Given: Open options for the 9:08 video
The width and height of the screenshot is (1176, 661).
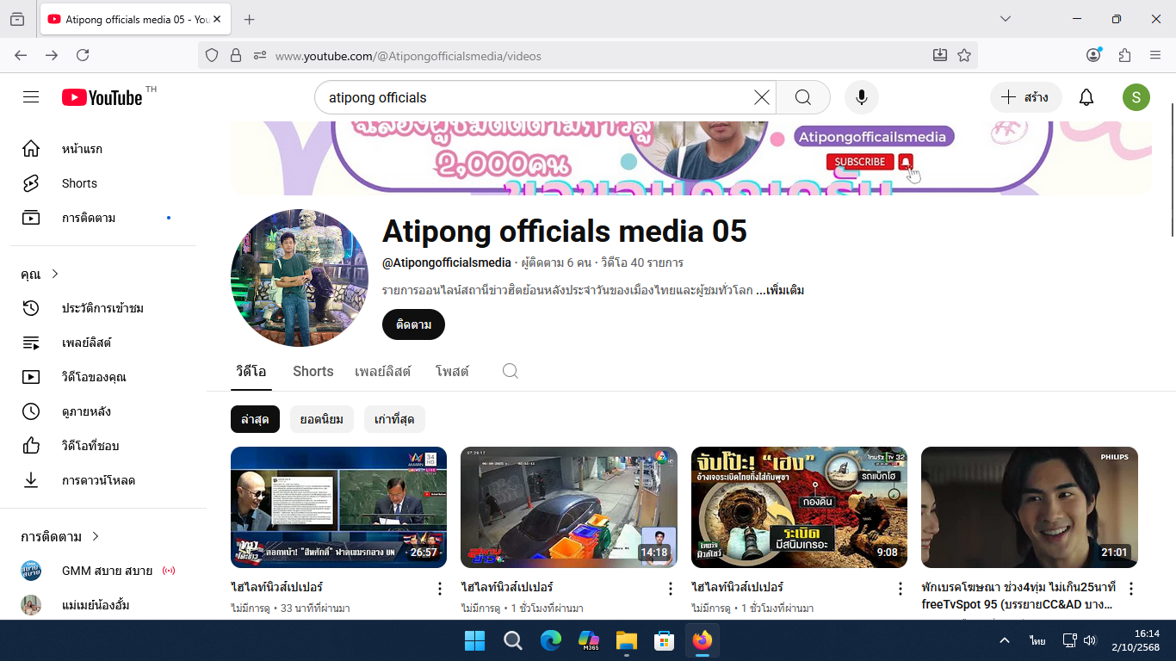Looking at the screenshot, I should click(901, 589).
